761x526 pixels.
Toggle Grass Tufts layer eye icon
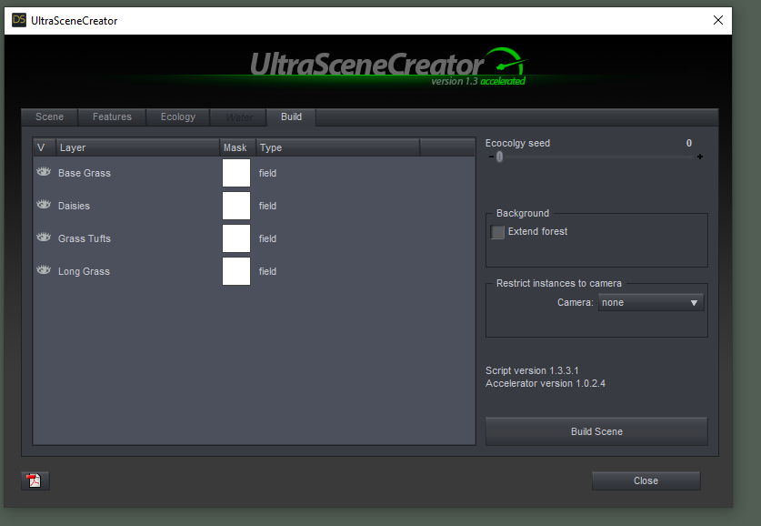[44, 238]
